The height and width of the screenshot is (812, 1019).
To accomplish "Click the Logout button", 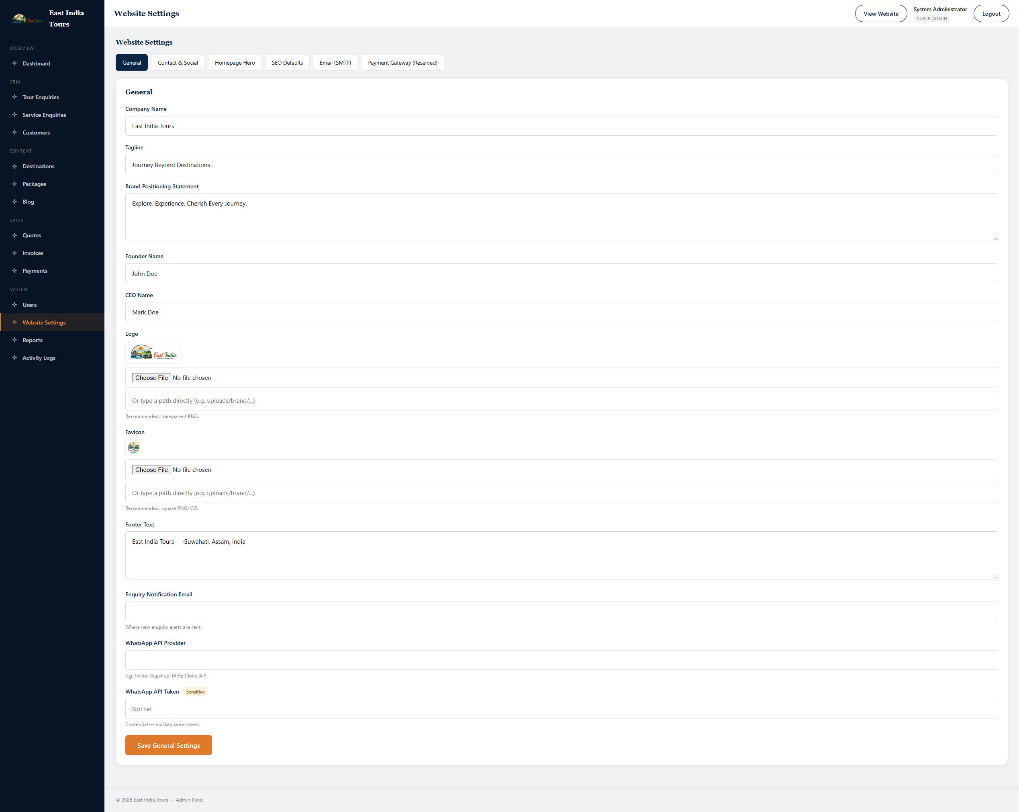I will click(x=991, y=14).
